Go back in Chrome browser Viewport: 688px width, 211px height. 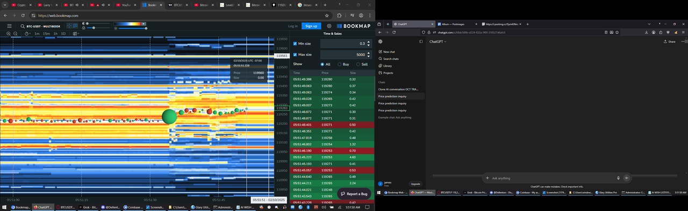5,16
